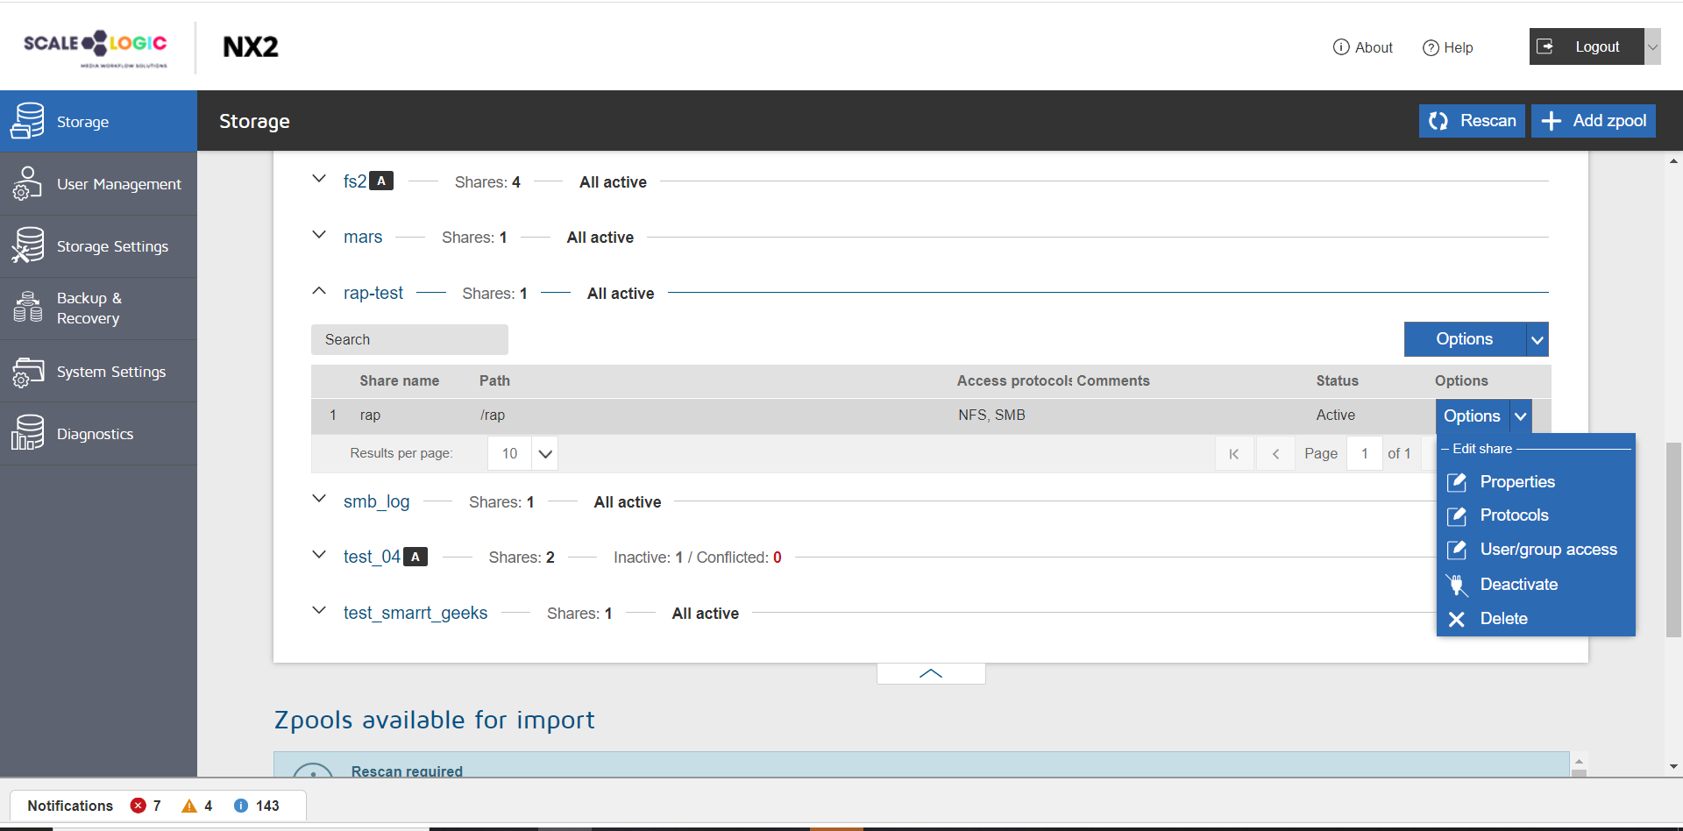Click the share Search input field
The image size is (1683, 831).
tap(409, 339)
